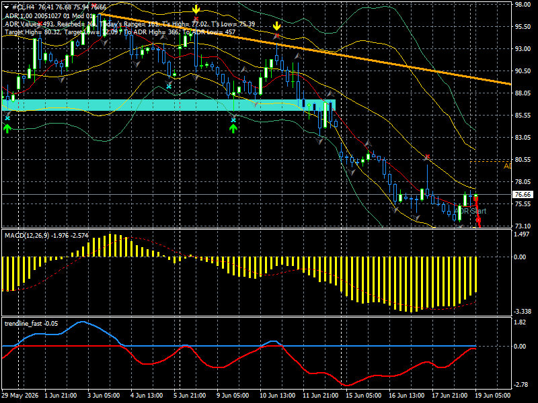Click the "-3.338" MACD scale value
Screen dimensions: 538x403
[x=522, y=312]
